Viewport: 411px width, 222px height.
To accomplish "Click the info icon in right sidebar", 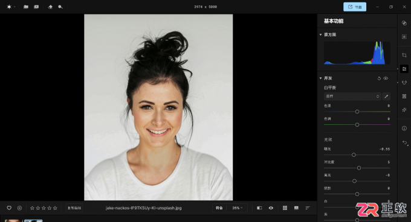I will [404, 128].
